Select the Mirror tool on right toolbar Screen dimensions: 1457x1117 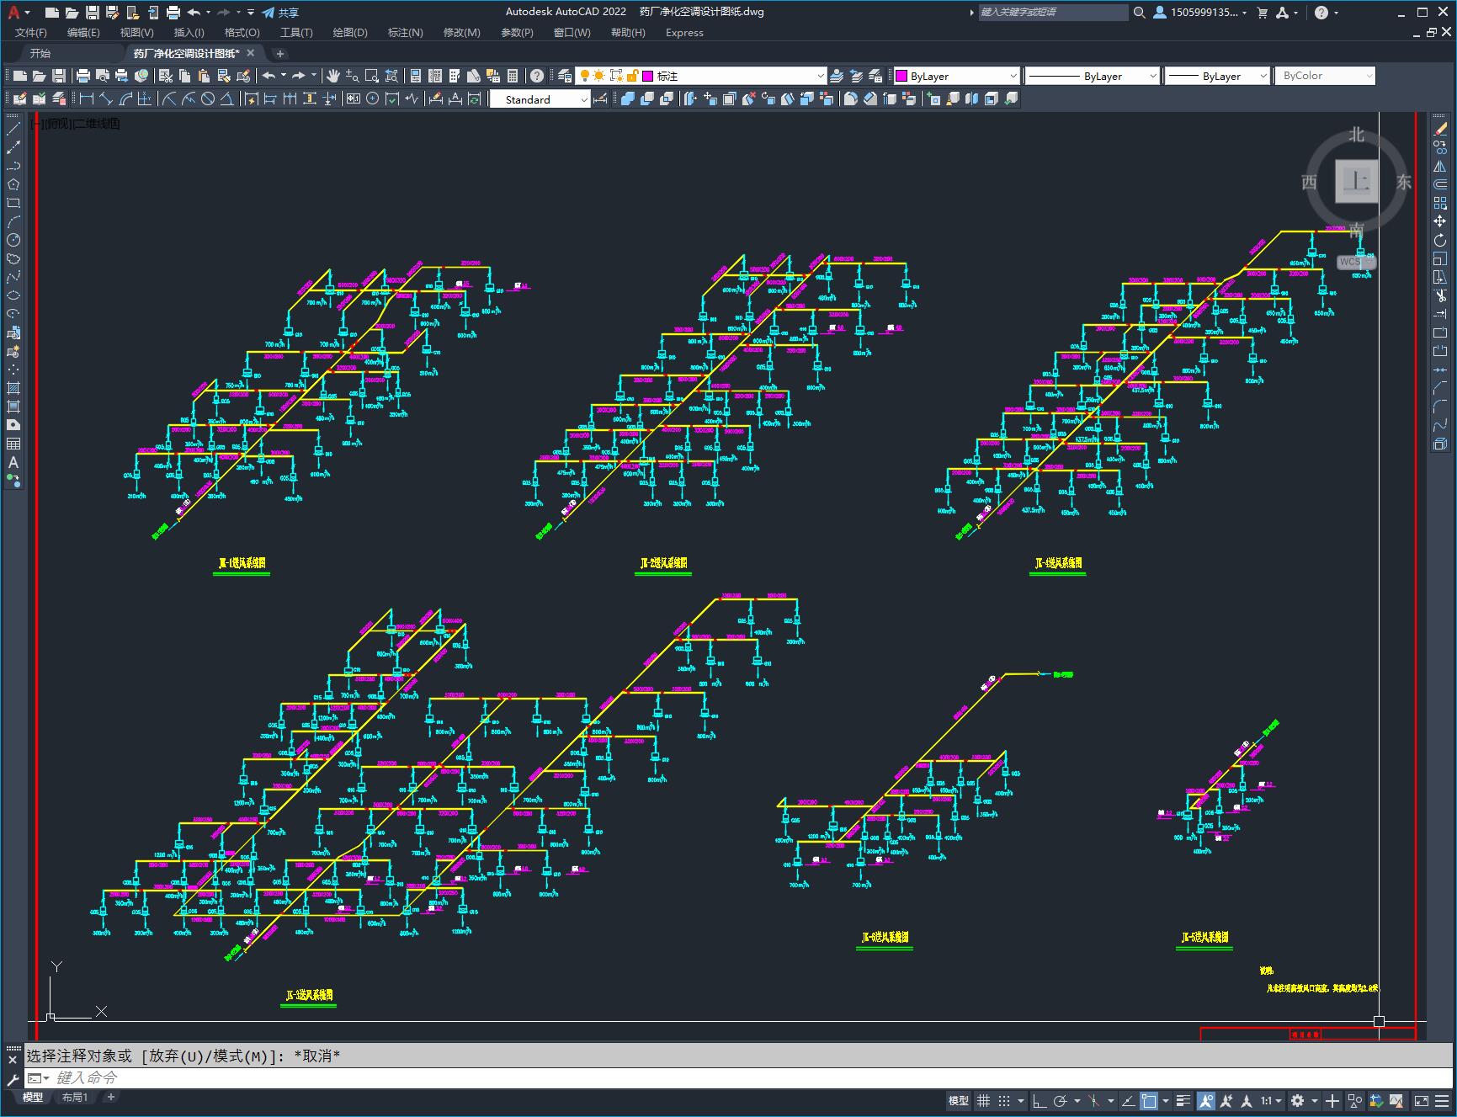coord(1440,166)
